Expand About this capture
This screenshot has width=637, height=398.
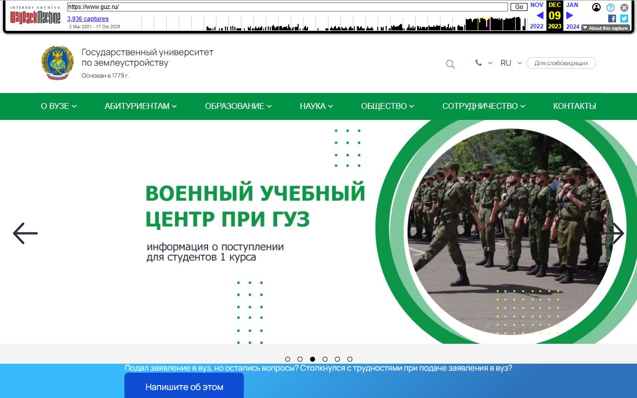[x=606, y=28]
